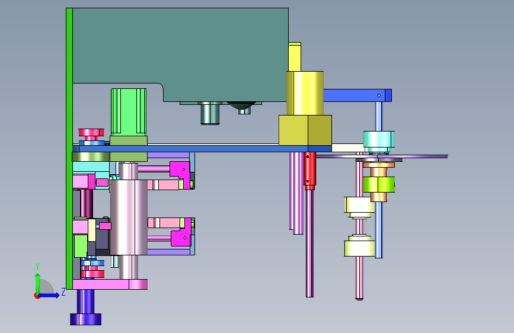Pick the small yellow block atop the cylinder

[295, 57]
